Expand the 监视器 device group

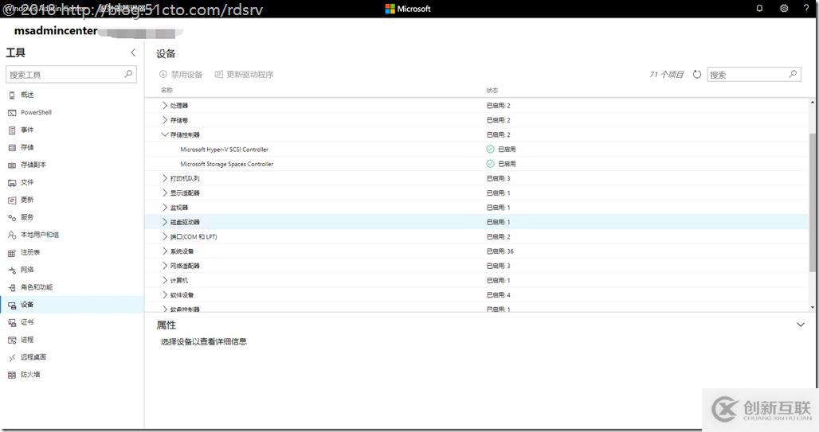[165, 208]
